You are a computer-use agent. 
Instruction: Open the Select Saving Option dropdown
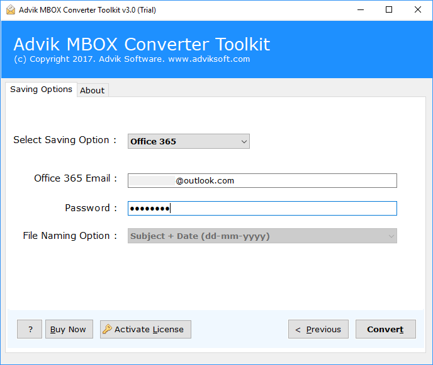(x=189, y=141)
